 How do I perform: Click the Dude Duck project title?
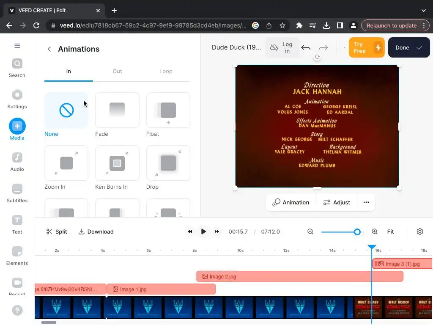[236, 47]
